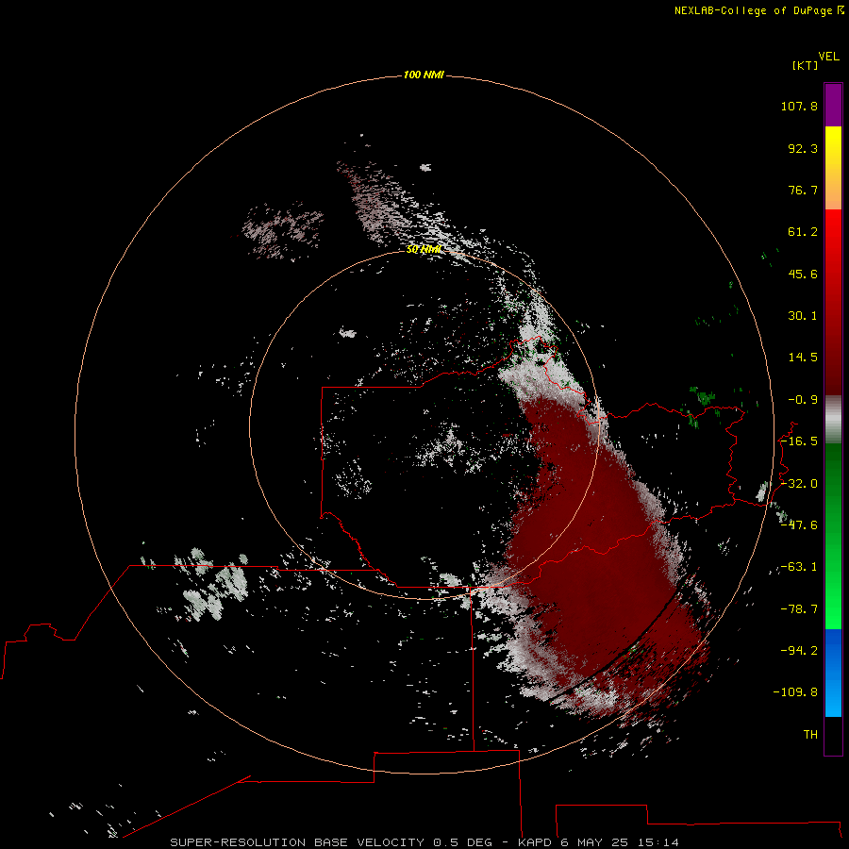This screenshot has width=849, height=849.
Task: Click the "[KT]" units label
Action: click(x=805, y=65)
